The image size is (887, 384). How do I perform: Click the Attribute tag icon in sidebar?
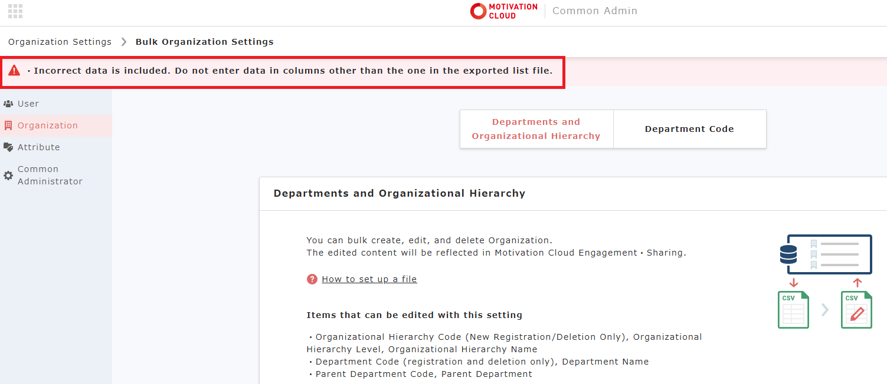pyautogui.click(x=8, y=147)
